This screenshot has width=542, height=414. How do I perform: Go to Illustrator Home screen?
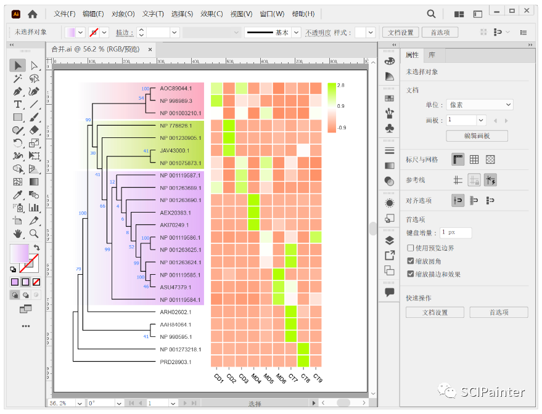pos(33,14)
